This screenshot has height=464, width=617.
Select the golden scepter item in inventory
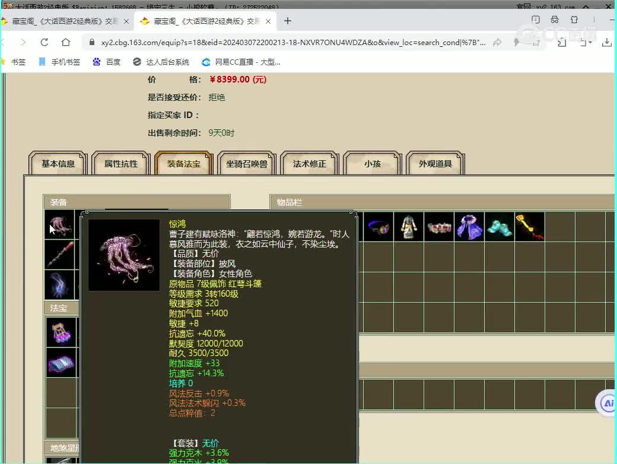(530, 227)
